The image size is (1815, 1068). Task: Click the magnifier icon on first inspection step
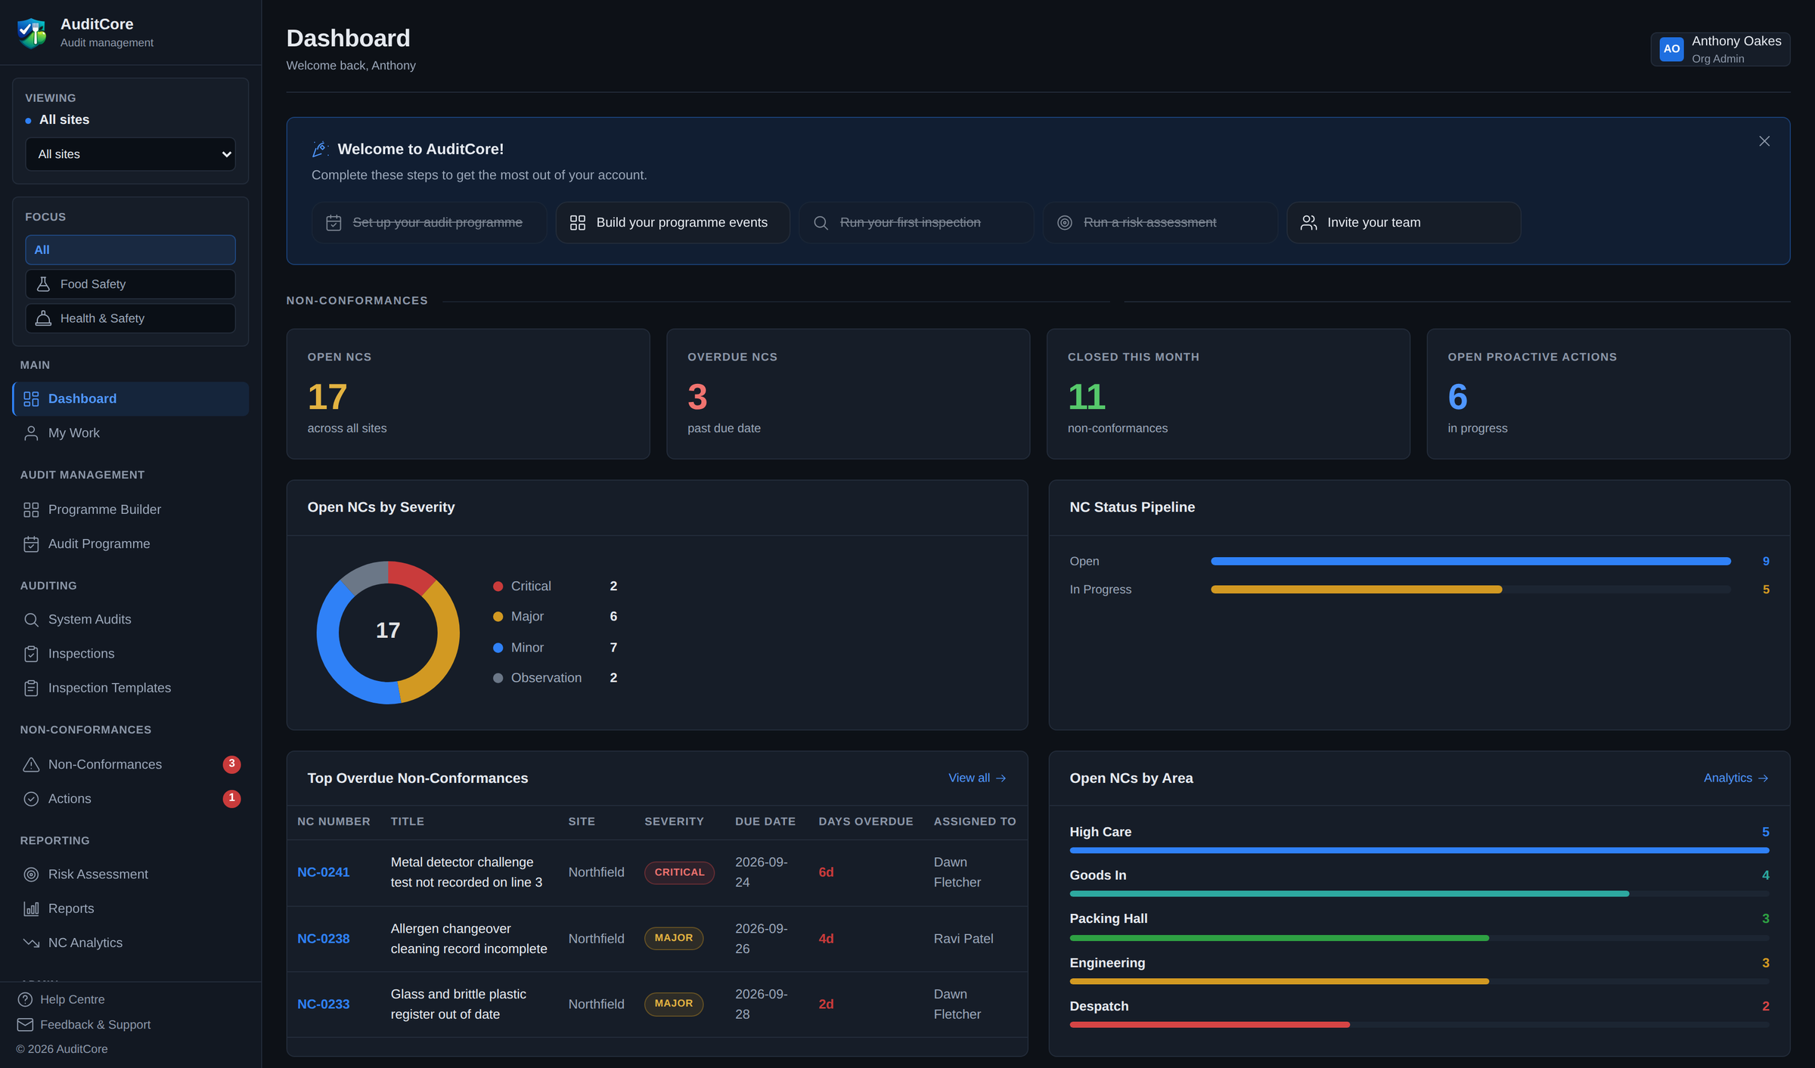(x=821, y=223)
